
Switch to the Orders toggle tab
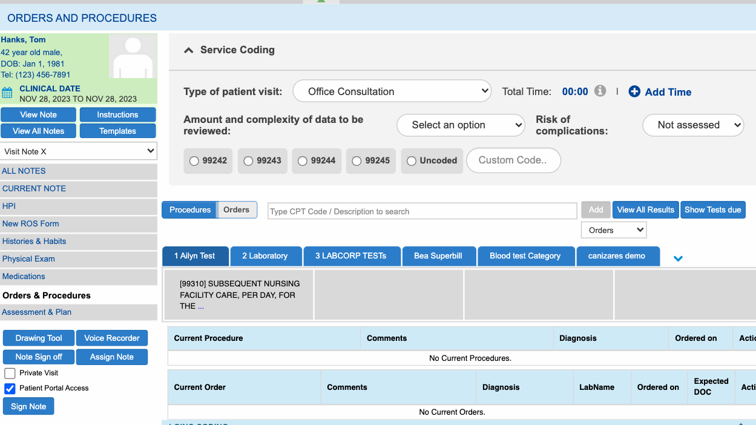tap(236, 210)
